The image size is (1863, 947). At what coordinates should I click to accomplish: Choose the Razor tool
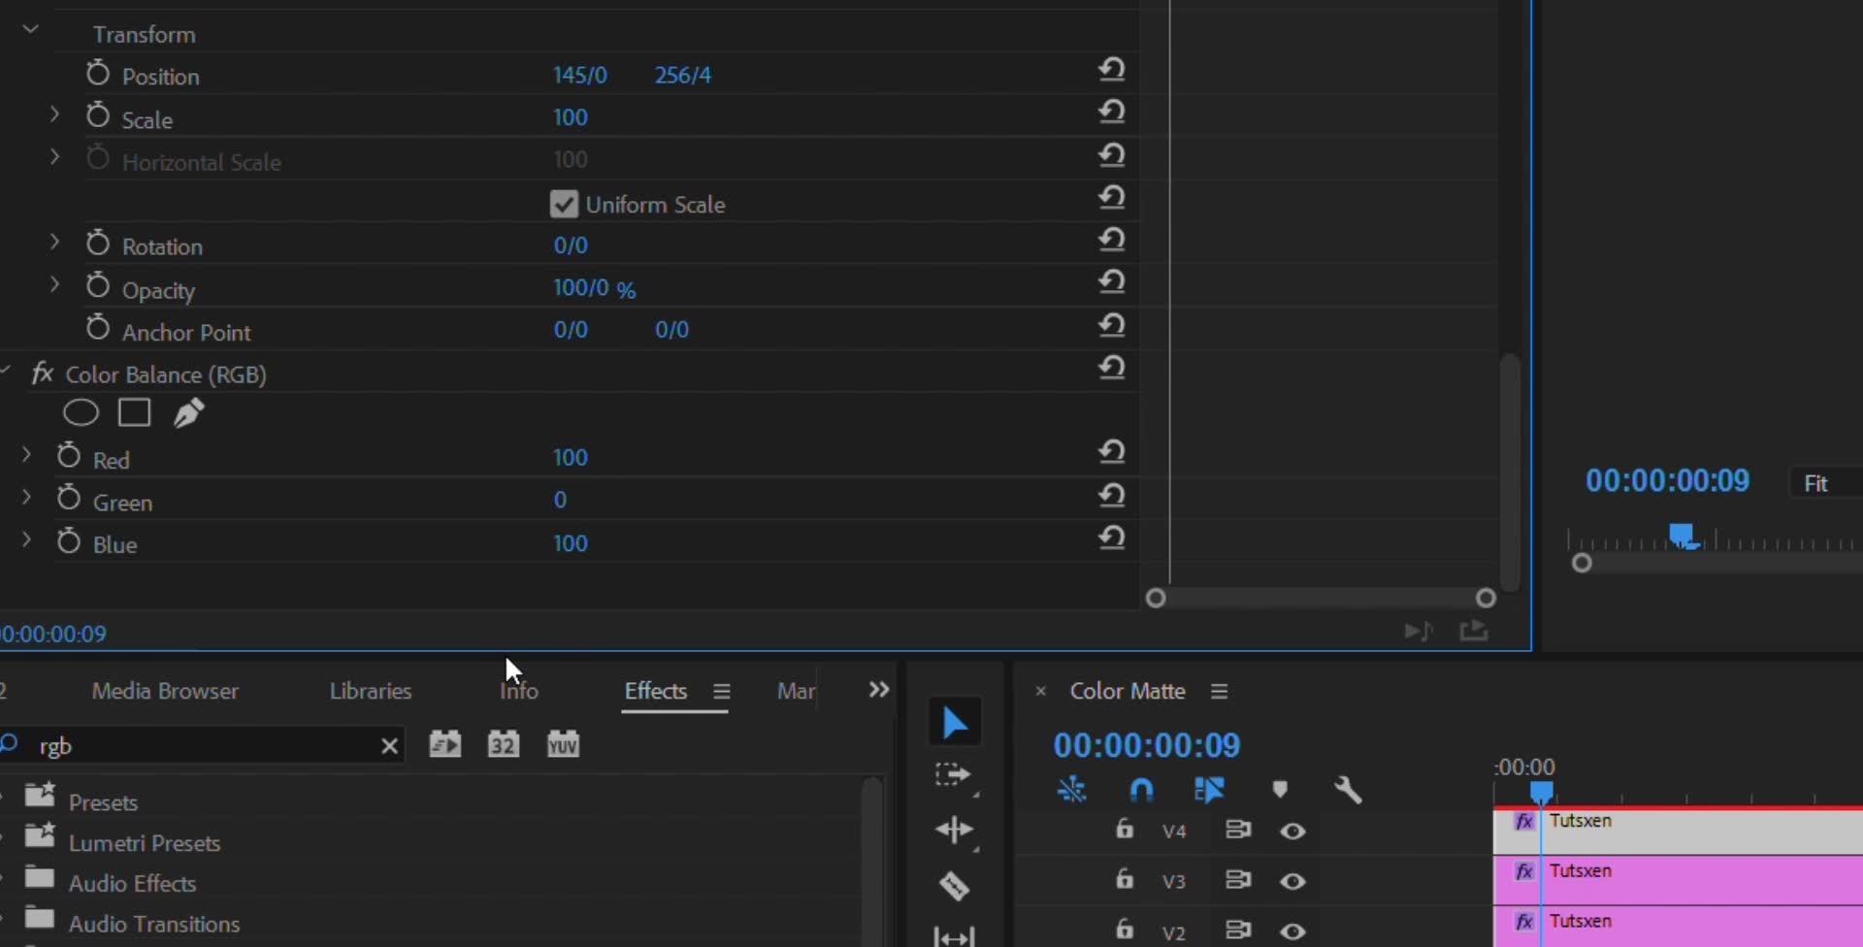[954, 886]
